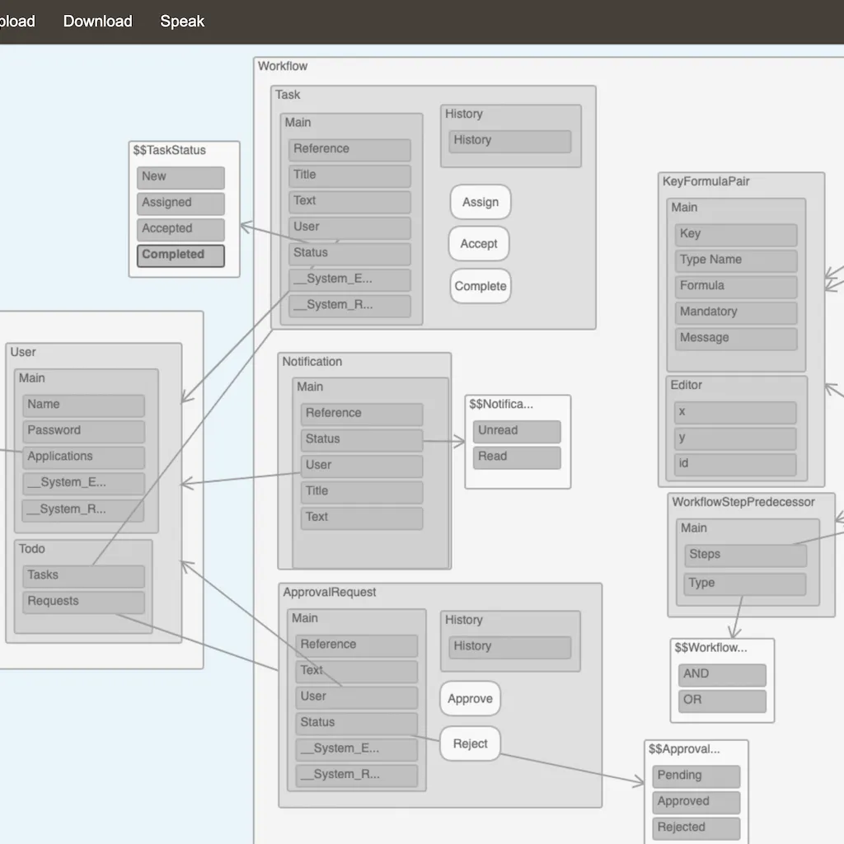Choose the Unread notification status

[517, 431]
